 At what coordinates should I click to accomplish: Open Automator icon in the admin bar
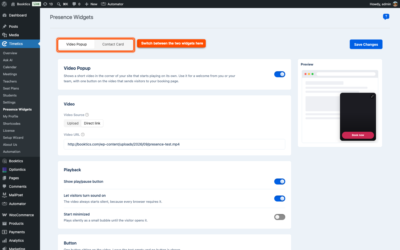coord(103,4)
